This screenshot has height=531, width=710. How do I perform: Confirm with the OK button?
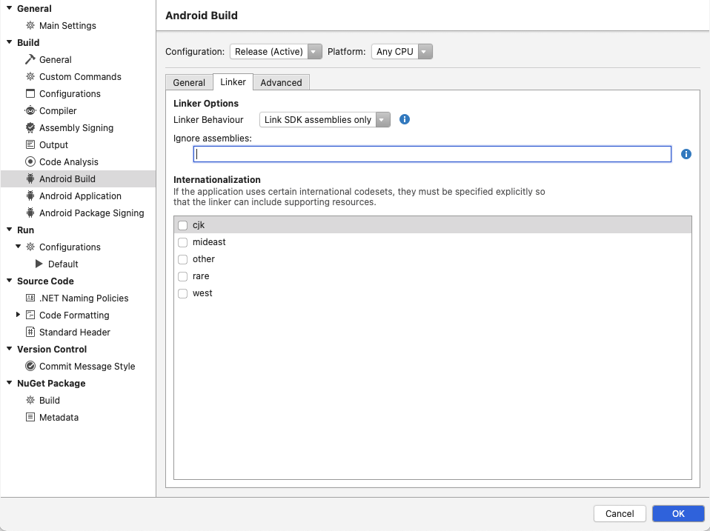pos(678,513)
